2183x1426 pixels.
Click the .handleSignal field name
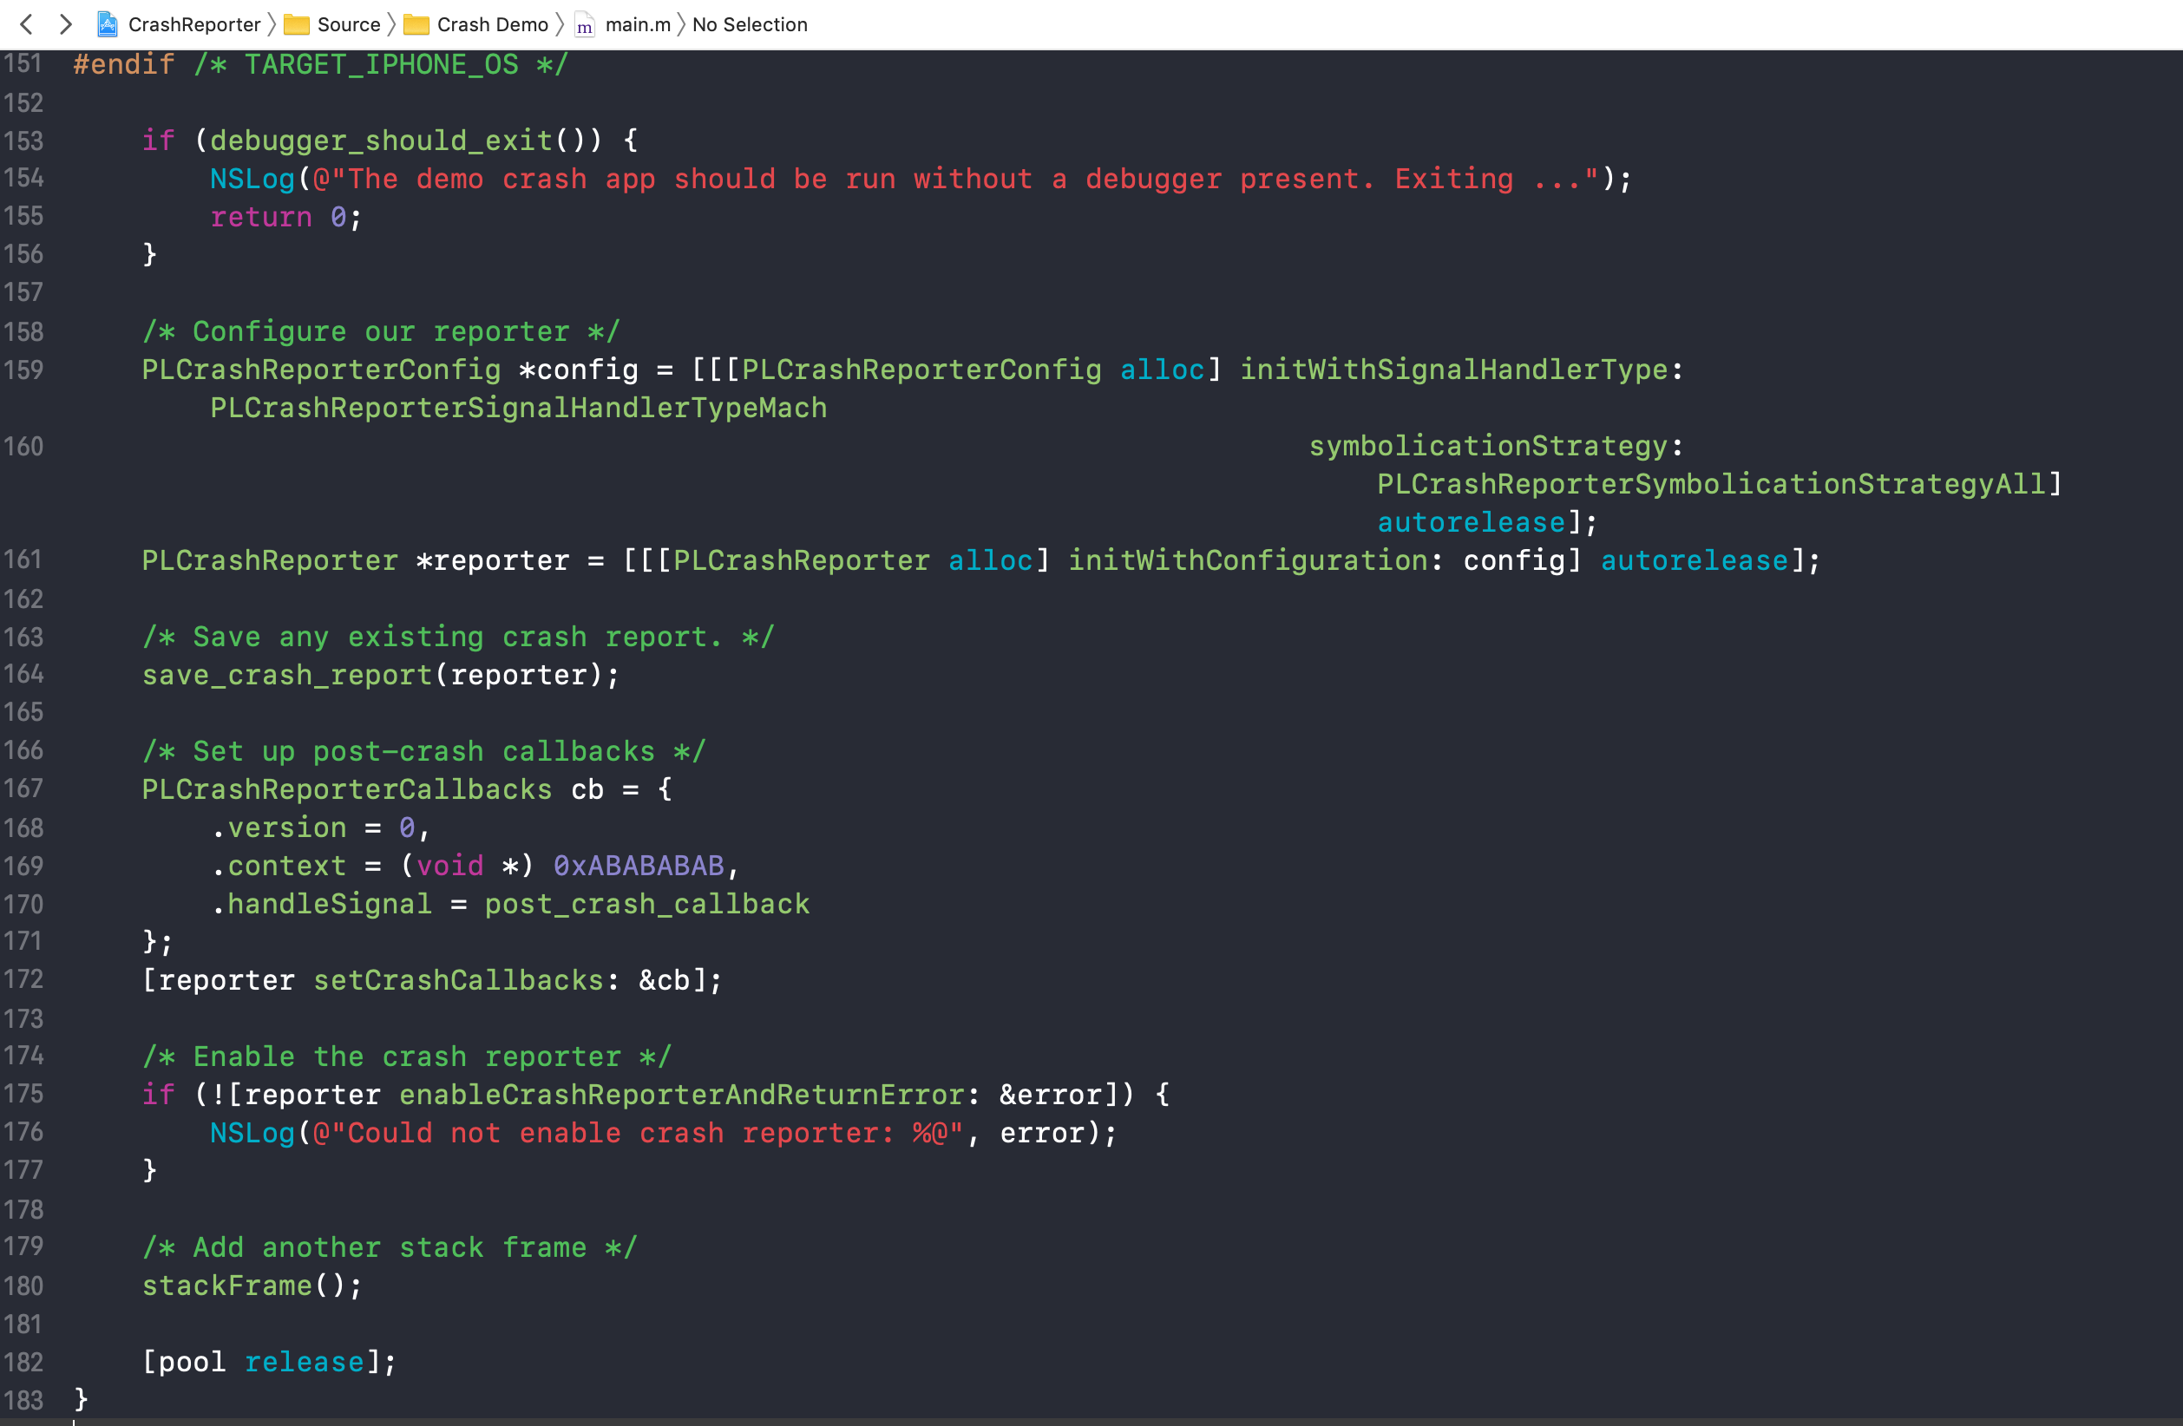tap(321, 904)
